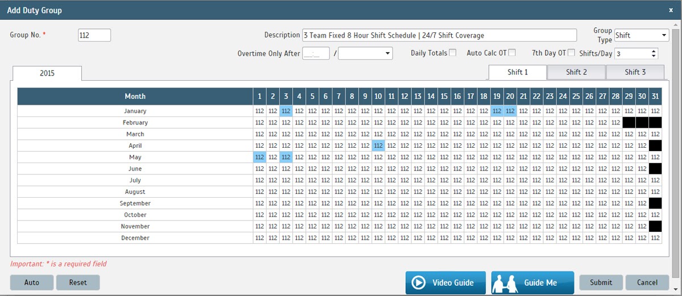Screen dimensions: 682x296
Task: Focus the Group No. input field
Action: tap(94, 35)
